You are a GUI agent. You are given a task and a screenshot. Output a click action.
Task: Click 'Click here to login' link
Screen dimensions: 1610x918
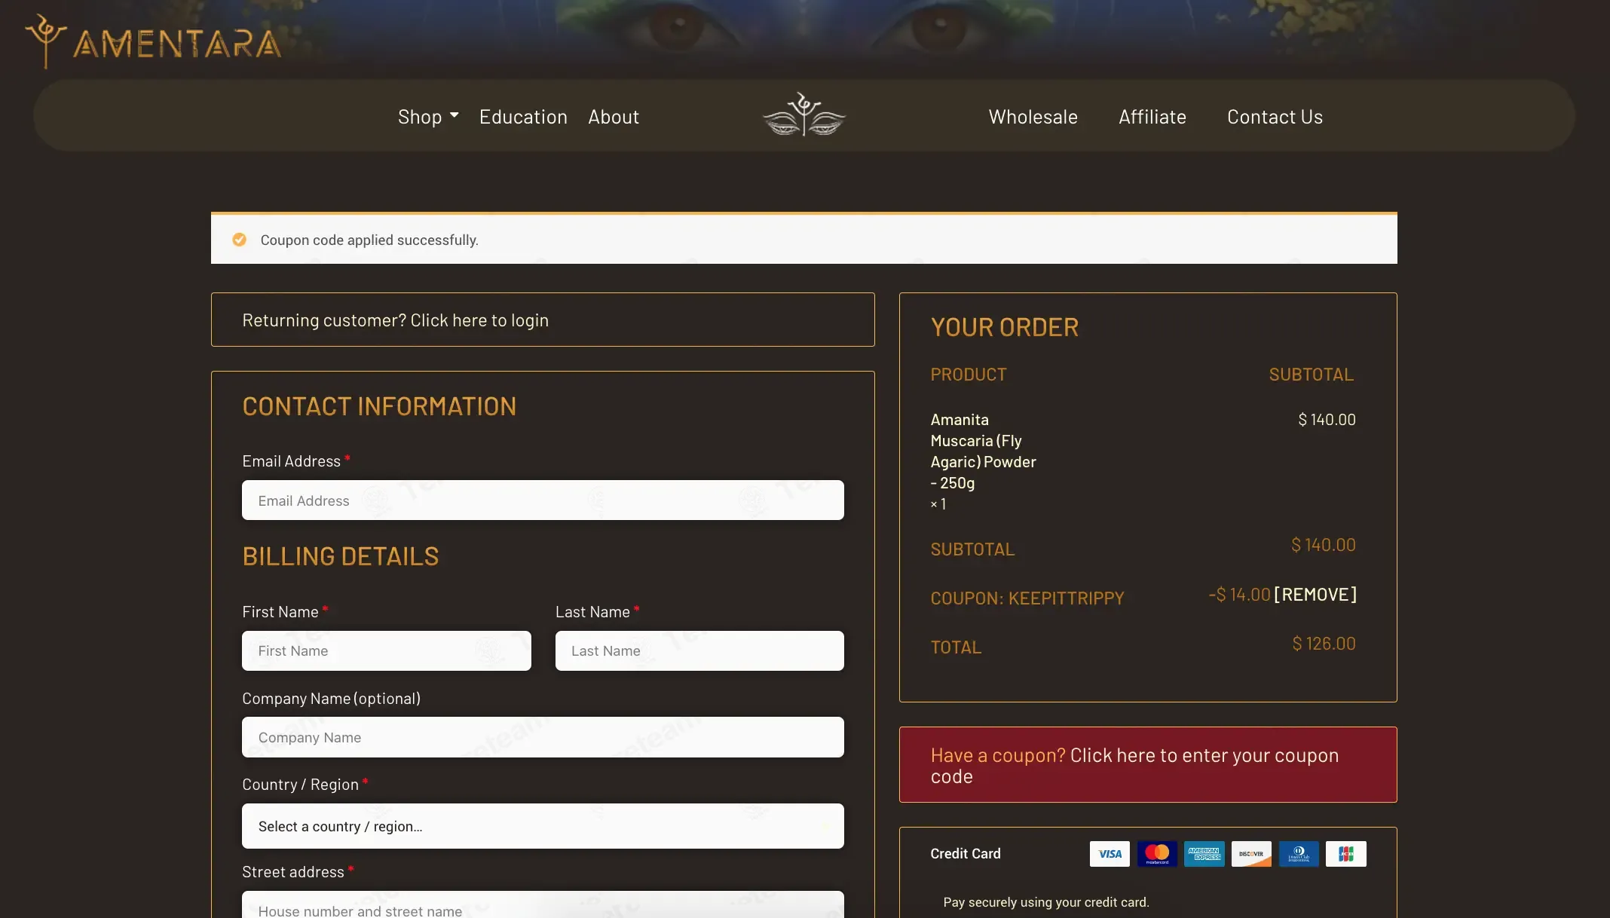pos(479,320)
